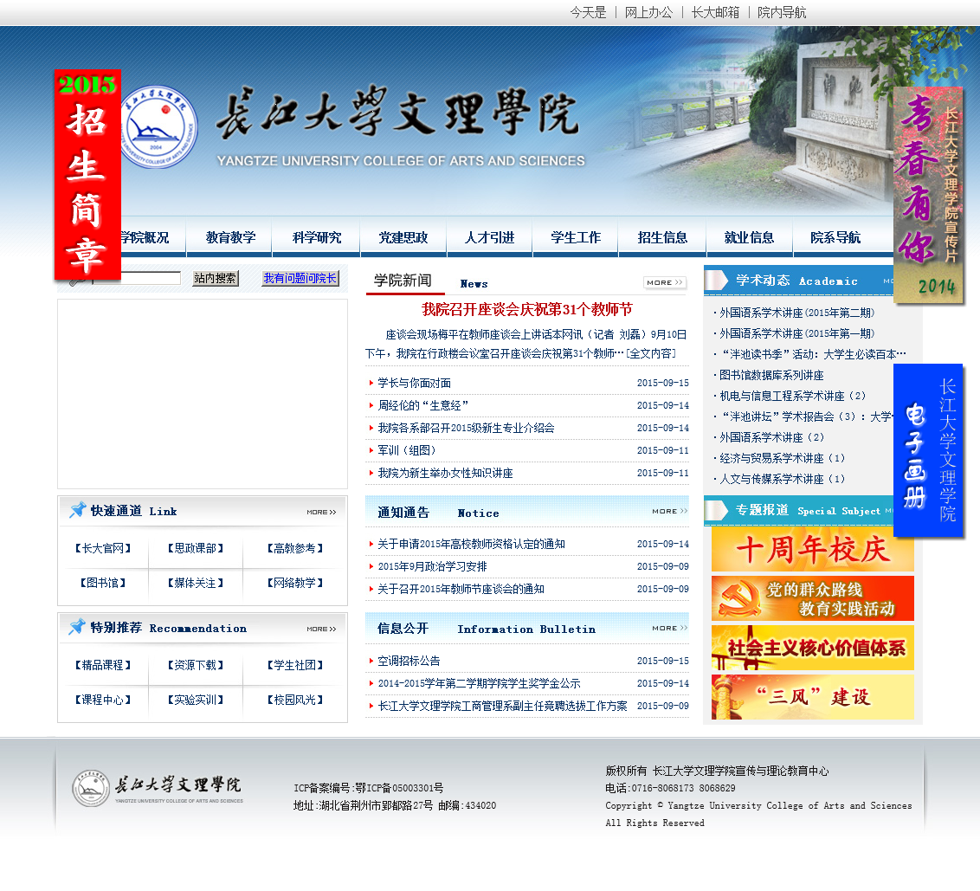Image resolution: width=980 pixels, height=891 pixels.
Task: Open 空调招标公告 bulletin
Action: pyautogui.click(x=409, y=661)
